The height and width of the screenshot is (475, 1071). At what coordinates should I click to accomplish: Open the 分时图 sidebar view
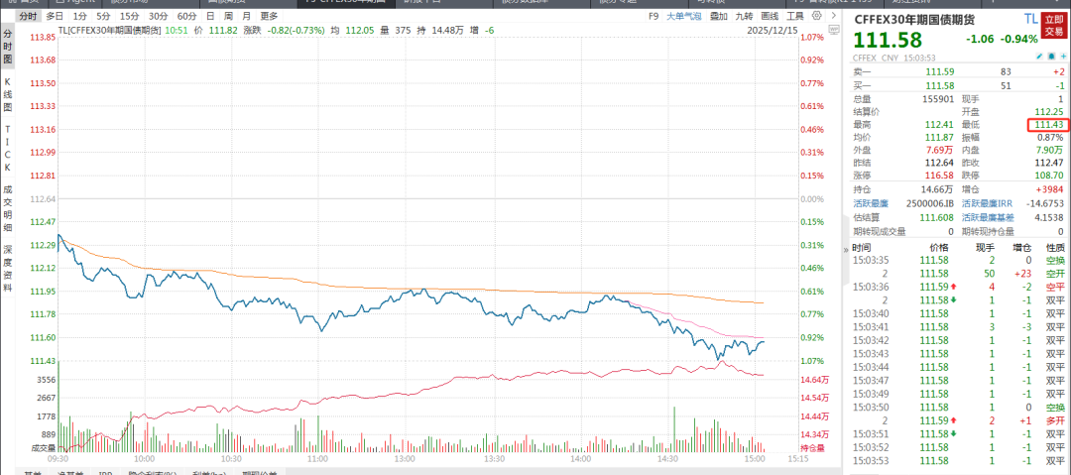[x=7, y=46]
